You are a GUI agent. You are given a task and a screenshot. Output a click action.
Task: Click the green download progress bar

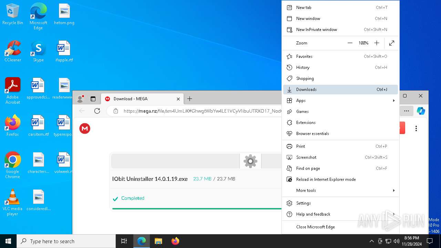pyautogui.click(x=197, y=209)
